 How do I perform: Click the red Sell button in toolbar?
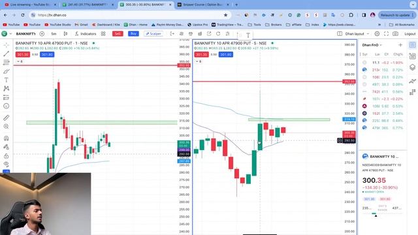coord(118,33)
